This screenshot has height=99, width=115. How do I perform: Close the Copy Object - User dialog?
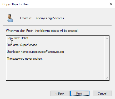coord(111,4)
